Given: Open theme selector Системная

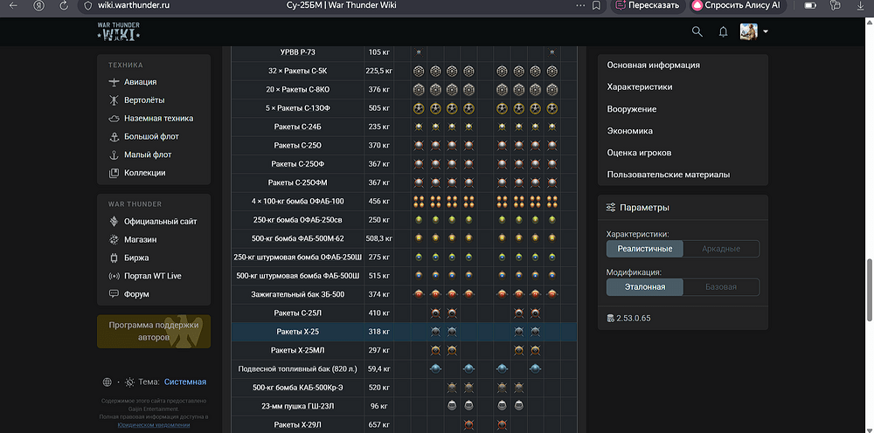Looking at the screenshot, I should click(184, 382).
